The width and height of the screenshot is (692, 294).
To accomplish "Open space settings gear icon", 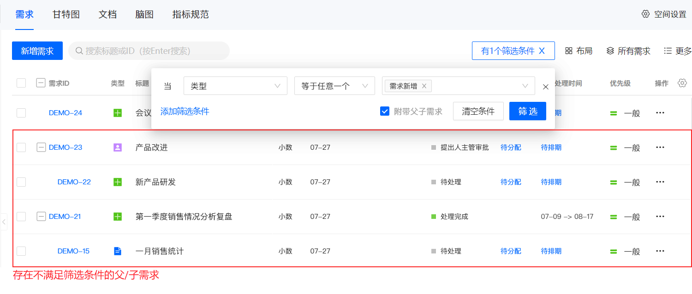I will click(645, 14).
